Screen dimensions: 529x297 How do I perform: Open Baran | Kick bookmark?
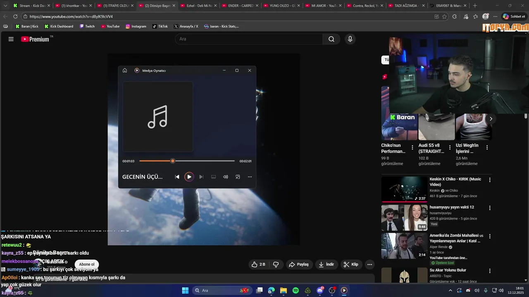click(27, 26)
